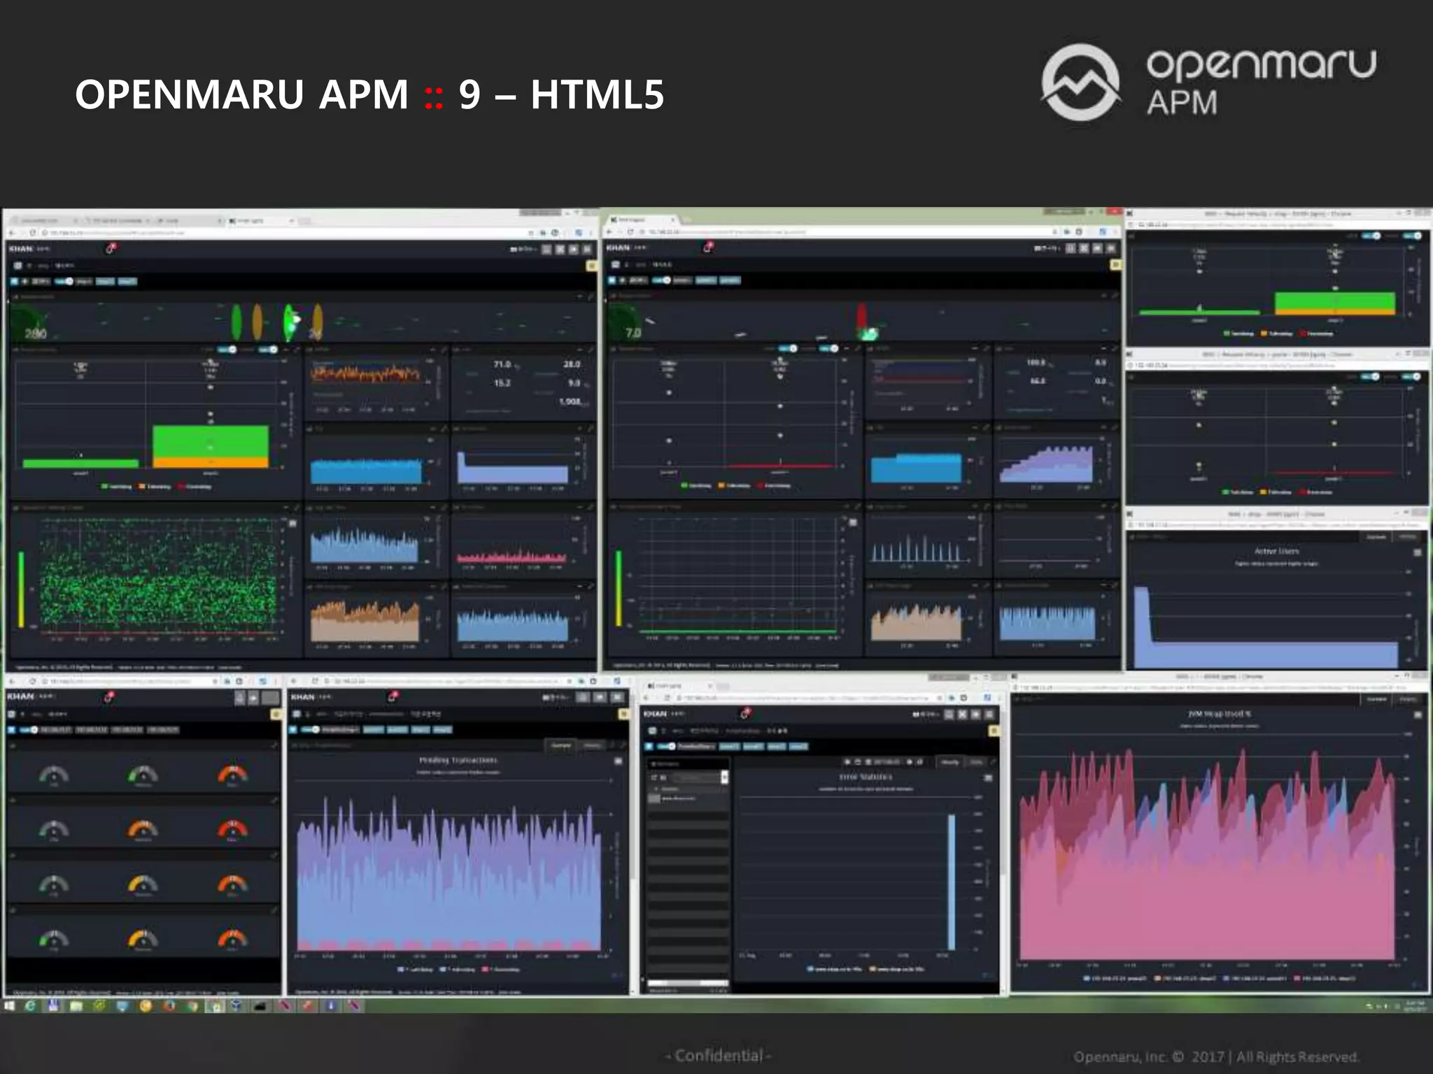The height and width of the screenshot is (1074, 1433).
Task: Click the X-shaped header icon in the Error Statistics window
Action: click(x=962, y=714)
